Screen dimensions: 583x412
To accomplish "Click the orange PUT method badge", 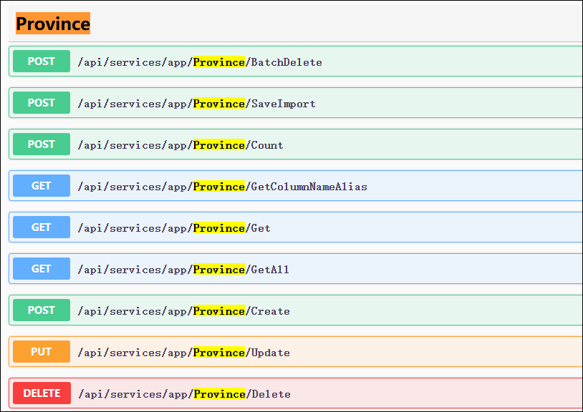I will point(42,351).
